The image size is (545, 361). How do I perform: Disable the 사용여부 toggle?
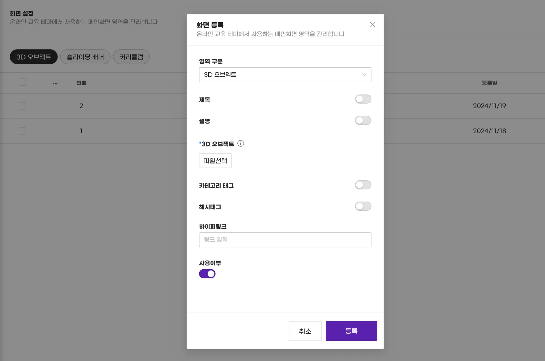(207, 274)
